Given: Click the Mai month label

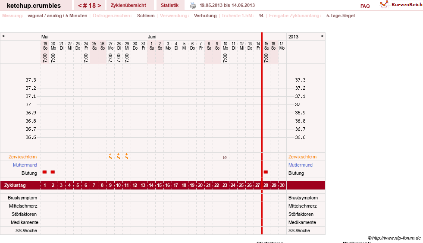Looking at the screenshot, I should click(45, 37).
